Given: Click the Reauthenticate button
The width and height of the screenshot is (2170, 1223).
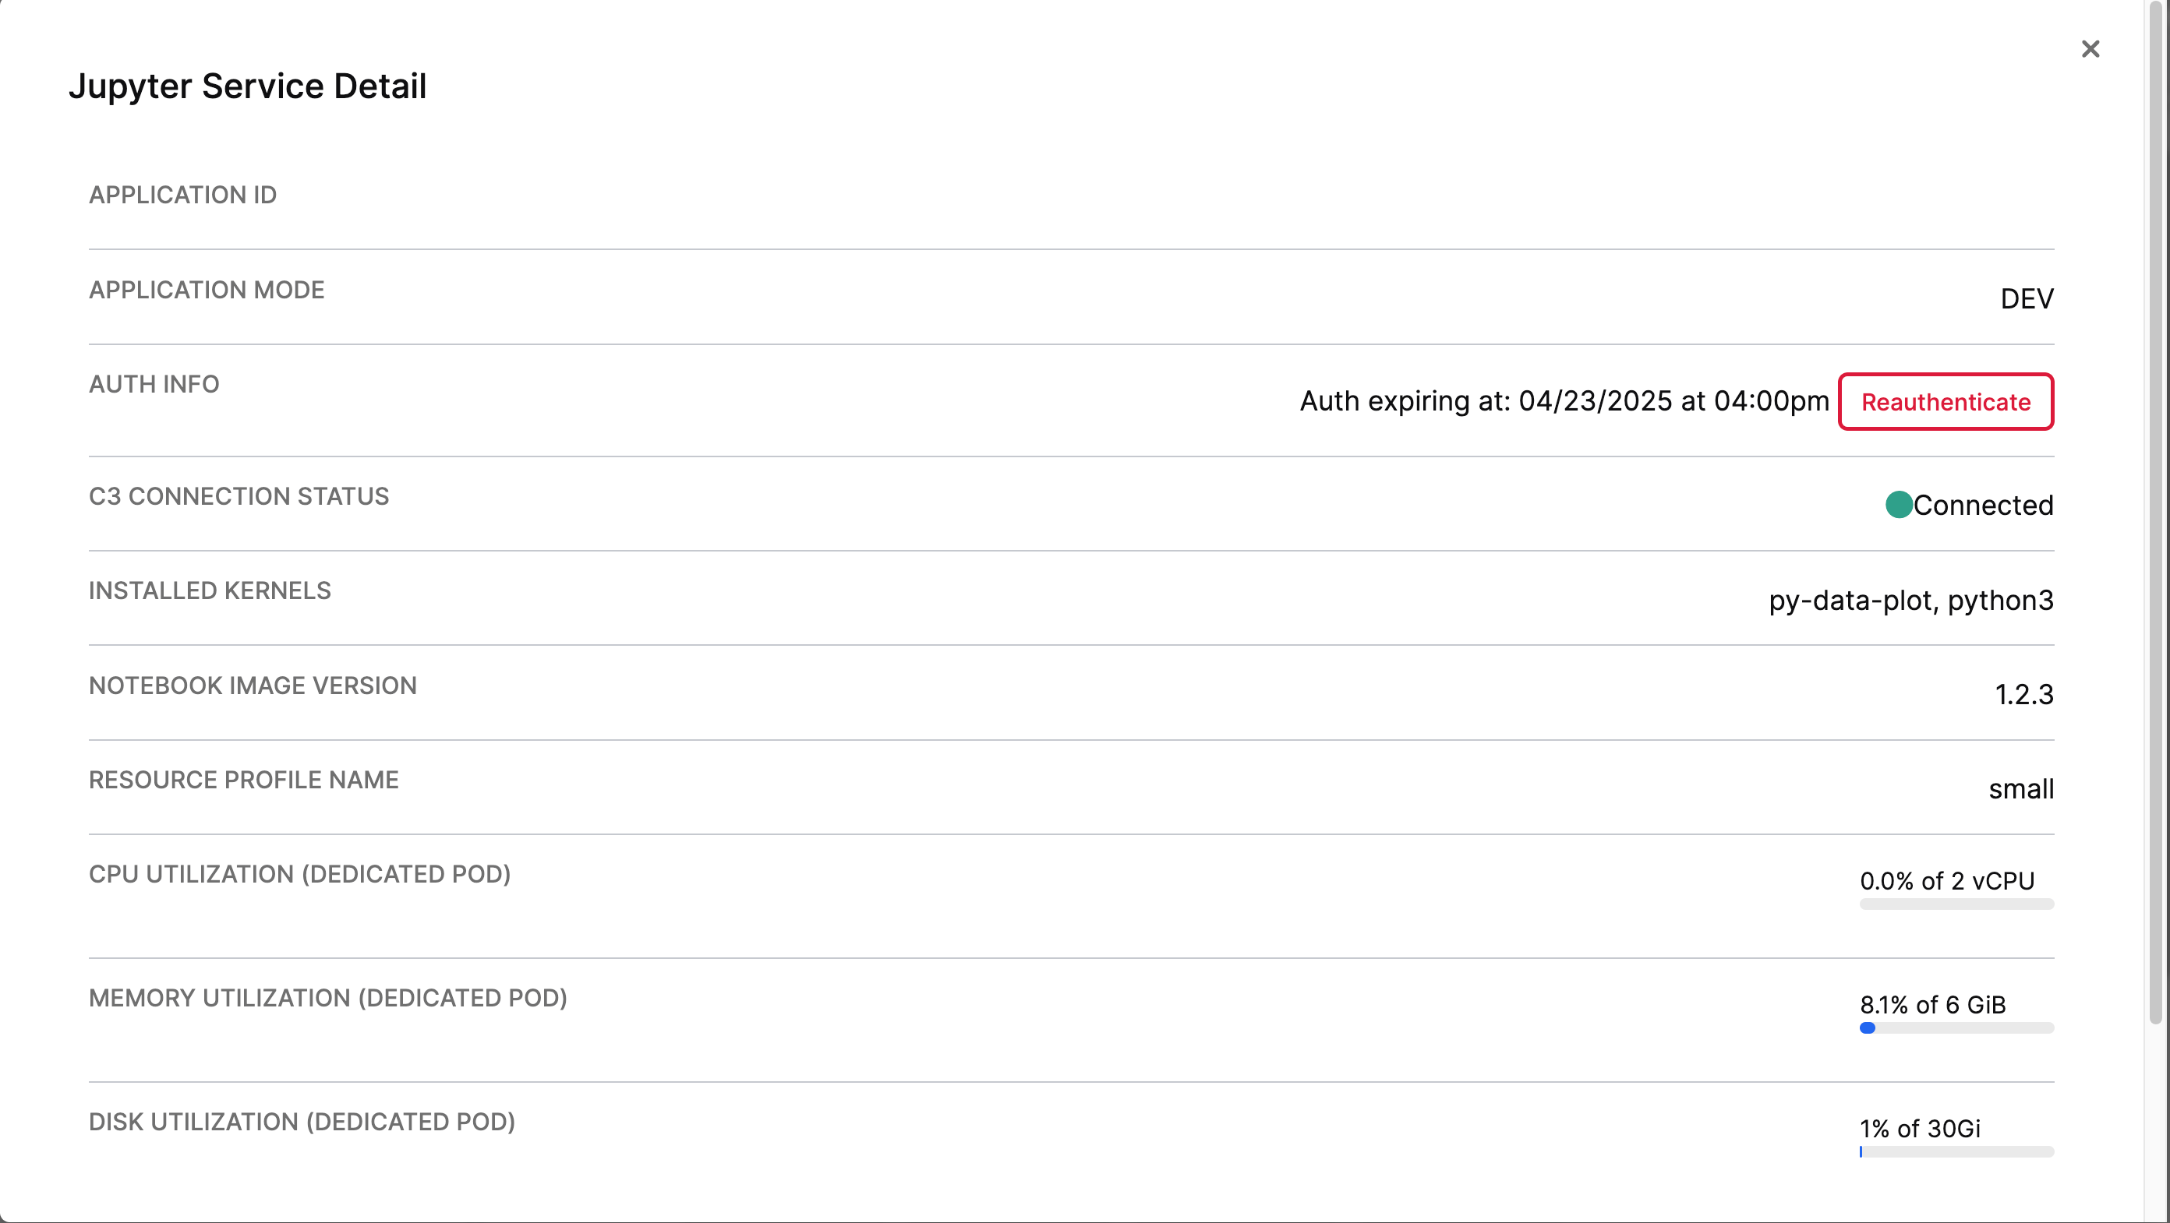Looking at the screenshot, I should coord(1945,401).
